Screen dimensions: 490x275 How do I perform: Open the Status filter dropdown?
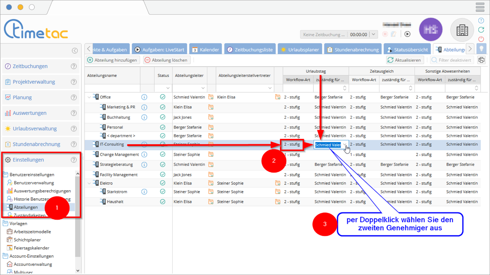pyautogui.click(x=168, y=88)
